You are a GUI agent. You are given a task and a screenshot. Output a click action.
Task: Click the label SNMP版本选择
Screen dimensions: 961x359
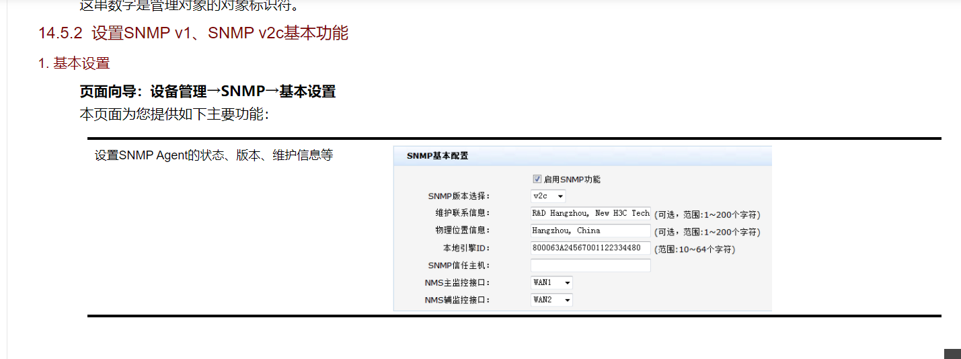[459, 196]
